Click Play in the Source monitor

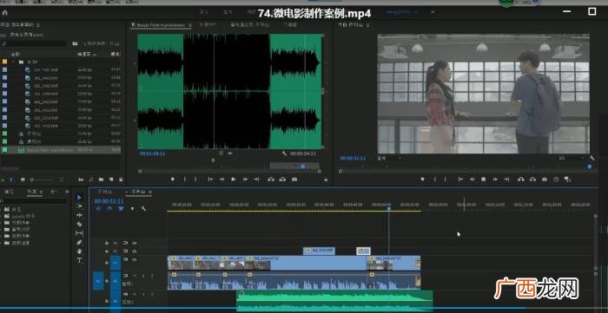click(234, 179)
